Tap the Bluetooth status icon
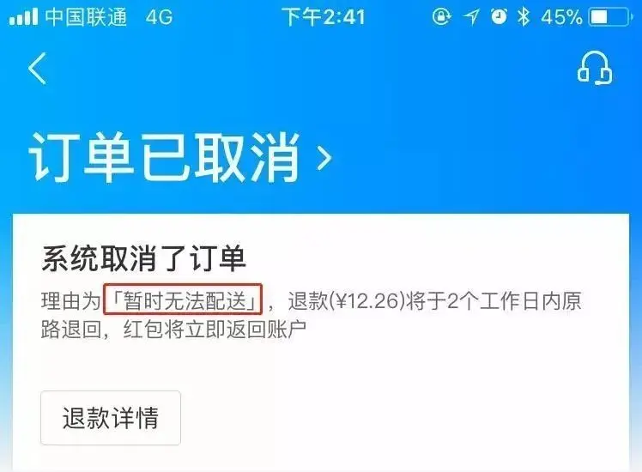The height and width of the screenshot is (472, 642). pos(524,17)
